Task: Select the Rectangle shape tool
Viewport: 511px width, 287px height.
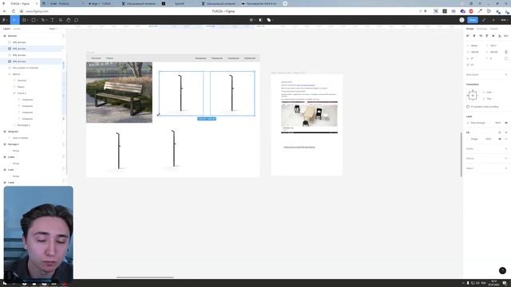Action: click(x=34, y=20)
